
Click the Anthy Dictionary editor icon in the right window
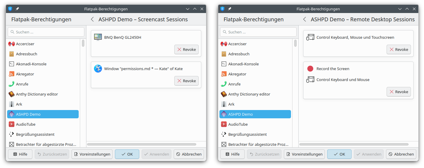coord(224,94)
